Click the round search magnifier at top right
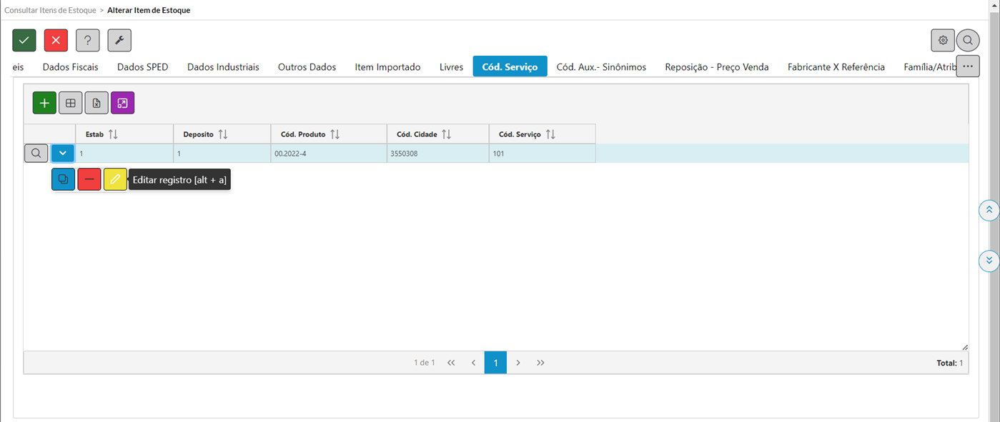Viewport: 1000px width, 422px height. pyautogui.click(x=968, y=40)
